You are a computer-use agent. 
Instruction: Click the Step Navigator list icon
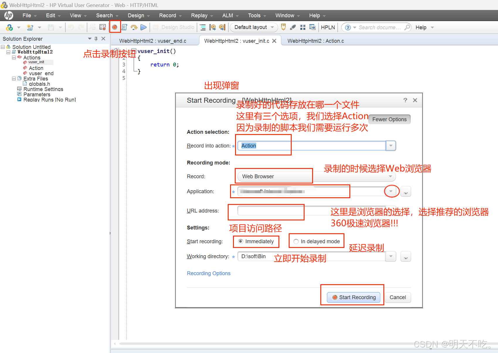click(203, 27)
